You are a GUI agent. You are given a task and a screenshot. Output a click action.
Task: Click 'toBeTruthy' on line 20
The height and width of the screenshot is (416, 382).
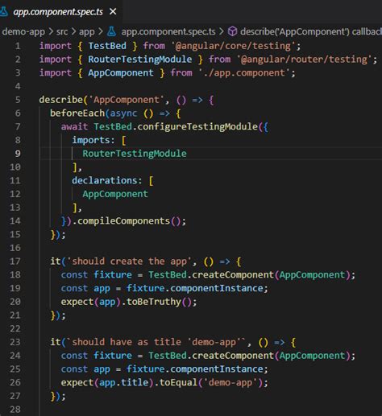tap(154, 302)
